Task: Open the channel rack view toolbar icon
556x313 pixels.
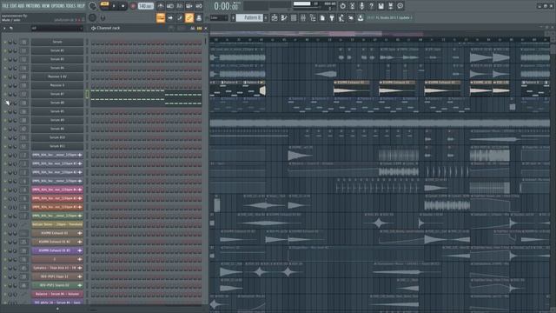Action: pos(294,17)
